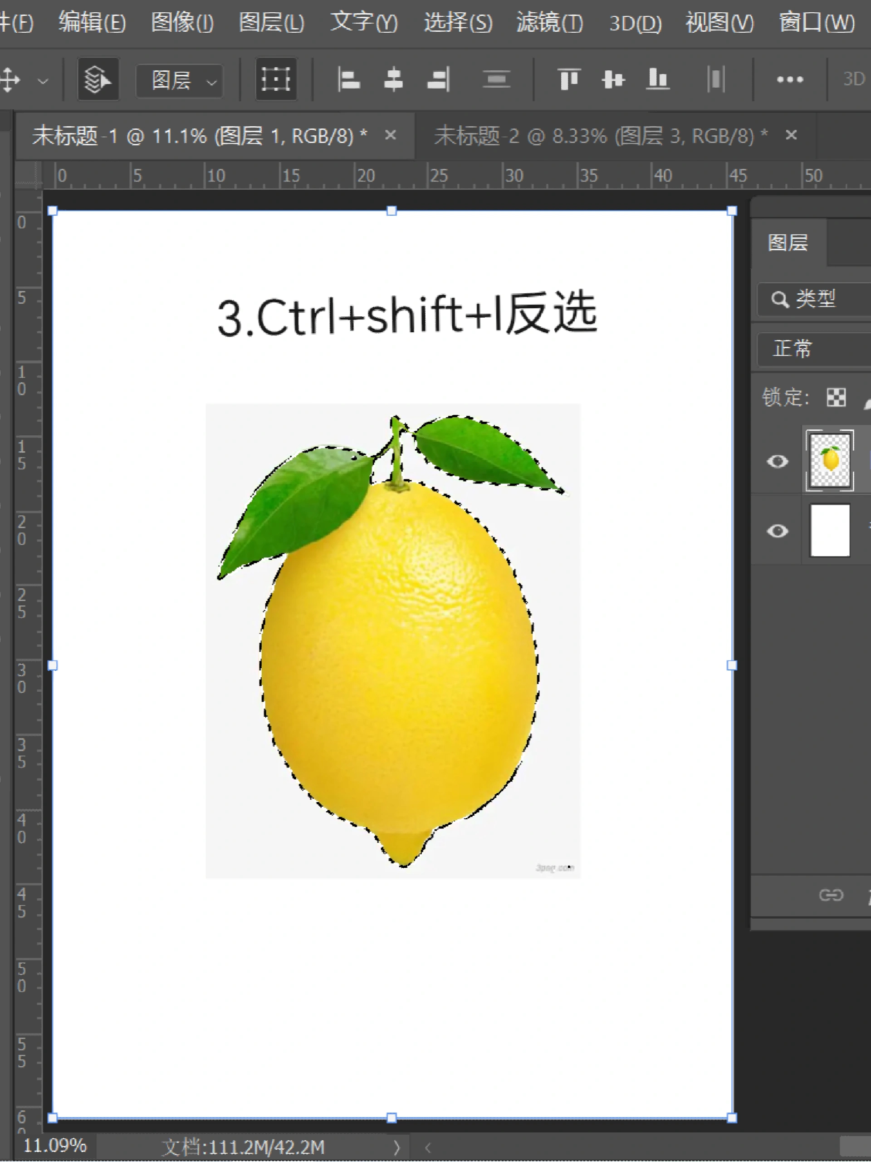Open the auto-select 图层 dropdown
The height and width of the screenshot is (1162, 871).
pyautogui.click(x=178, y=80)
